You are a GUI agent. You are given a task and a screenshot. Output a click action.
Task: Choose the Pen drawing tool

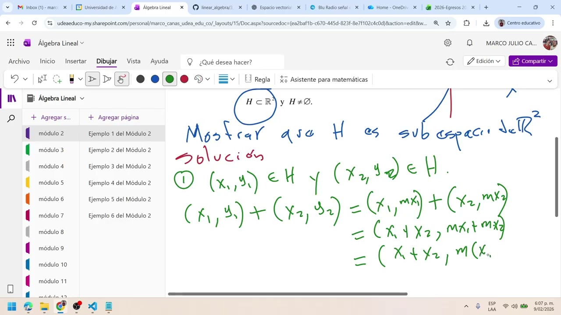click(x=92, y=79)
